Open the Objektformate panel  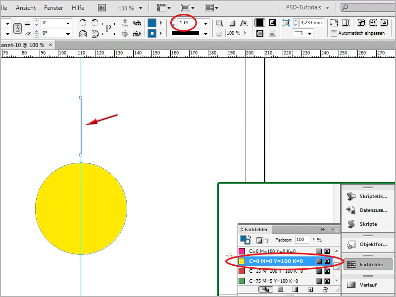click(368, 245)
